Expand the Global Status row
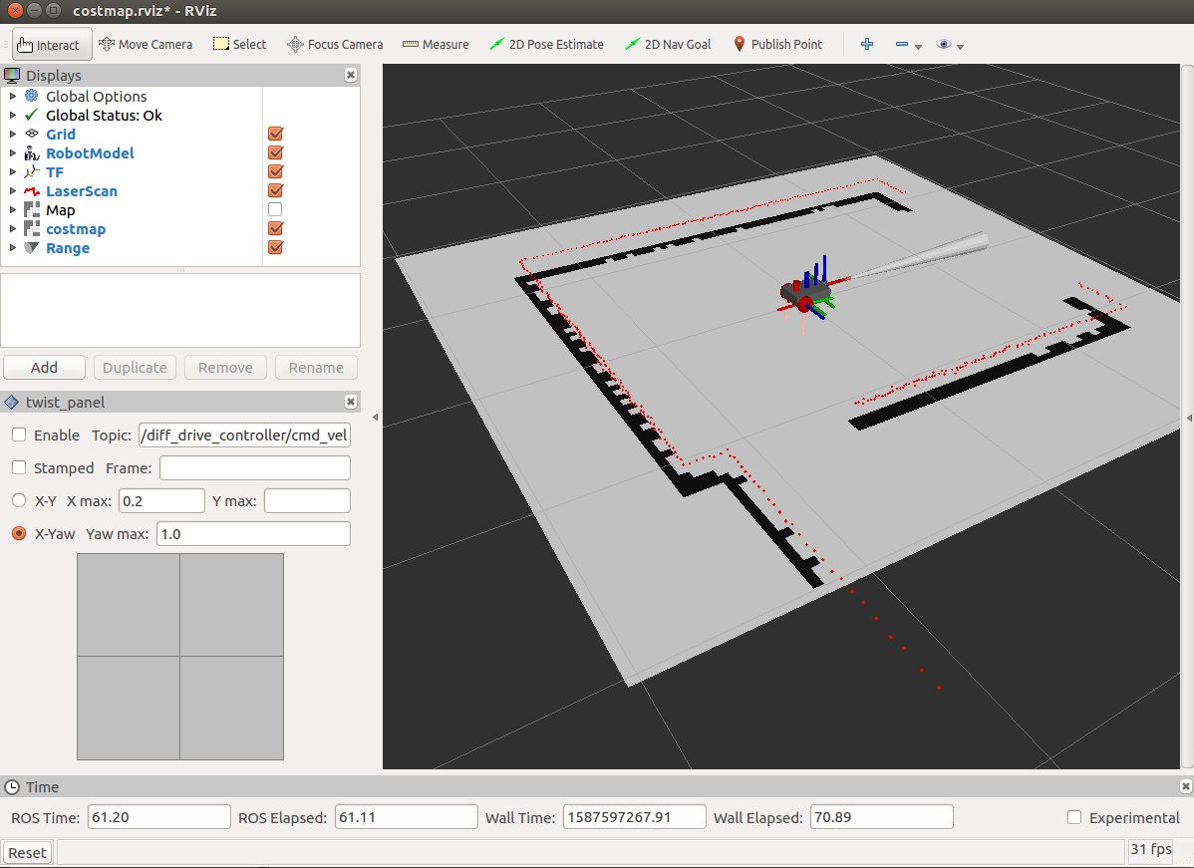The width and height of the screenshot is (1194, 868). coord(12,115)
